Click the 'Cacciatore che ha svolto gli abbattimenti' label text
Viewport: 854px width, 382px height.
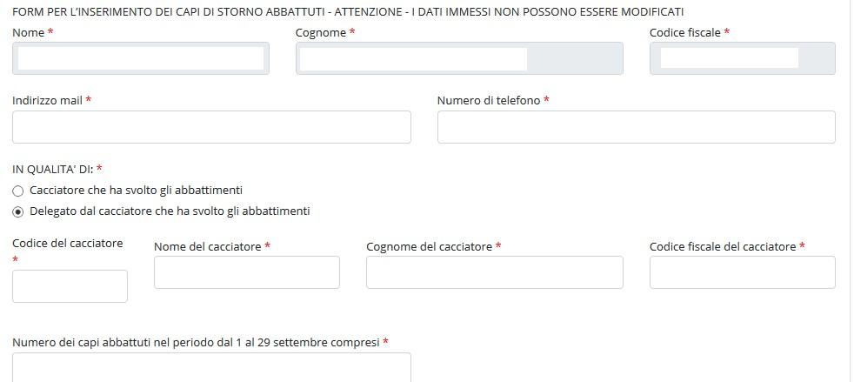click(137, 191)
